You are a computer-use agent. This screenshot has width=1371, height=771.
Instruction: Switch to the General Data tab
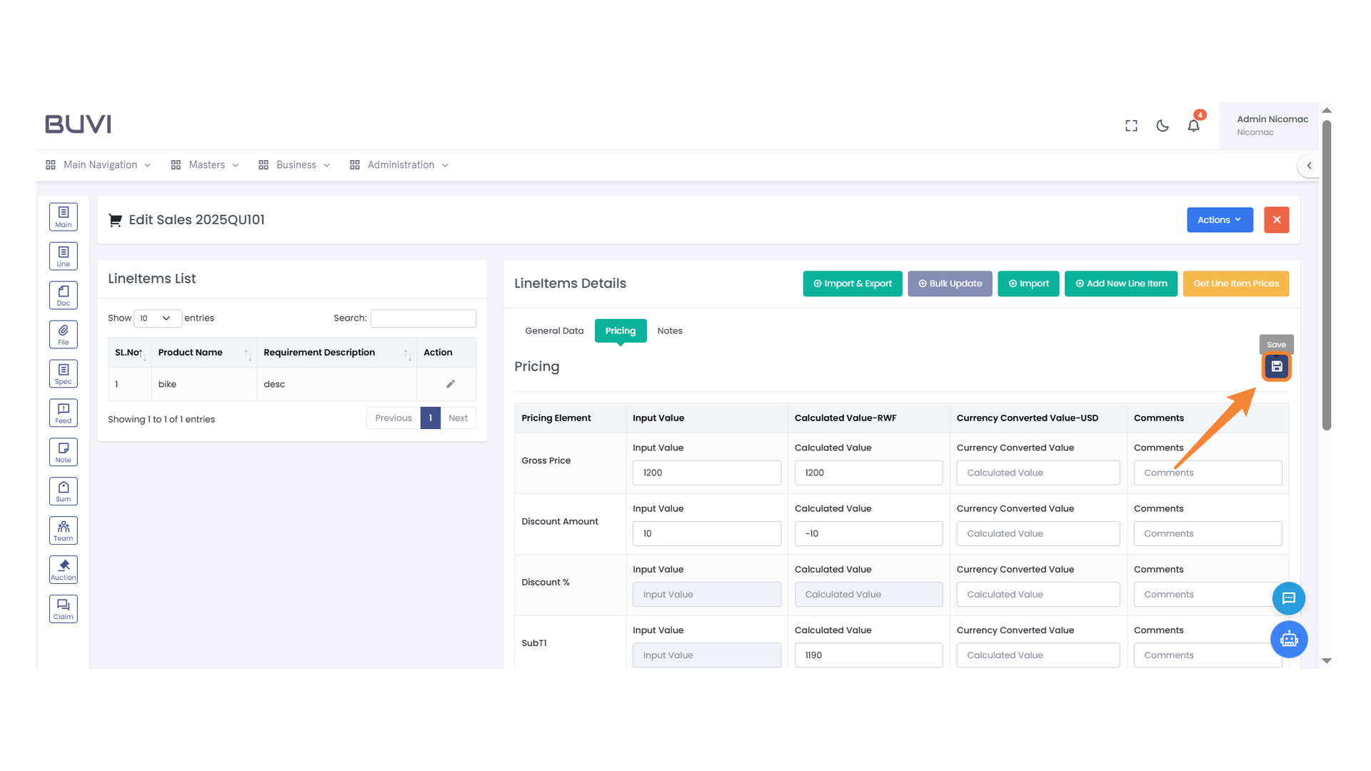pos(554,331)
